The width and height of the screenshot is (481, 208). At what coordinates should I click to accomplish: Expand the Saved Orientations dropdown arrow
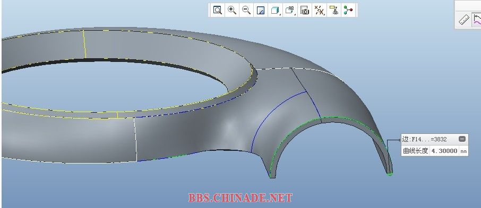pos(295,14)
